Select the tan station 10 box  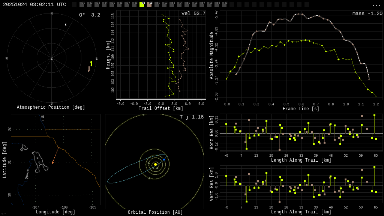(x=149, y=4)
